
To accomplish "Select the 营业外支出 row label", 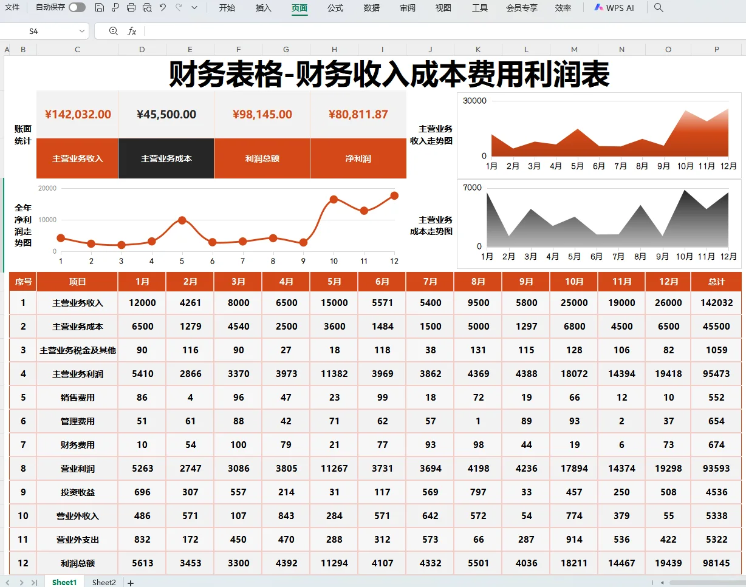I will (78, 540).
